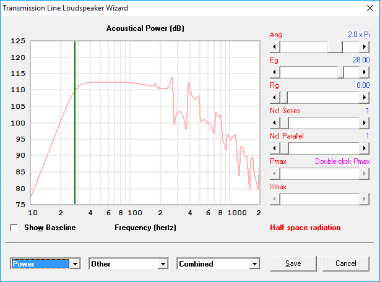Viewport: 380px width, 282px height.
Task: Click the Pmax slider track
Action: coord(319,174)
